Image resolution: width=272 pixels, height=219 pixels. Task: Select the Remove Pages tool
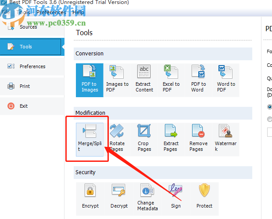[x=198, y=139]
